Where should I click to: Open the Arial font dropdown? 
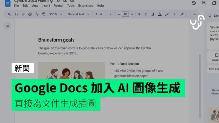click(104, 14)
